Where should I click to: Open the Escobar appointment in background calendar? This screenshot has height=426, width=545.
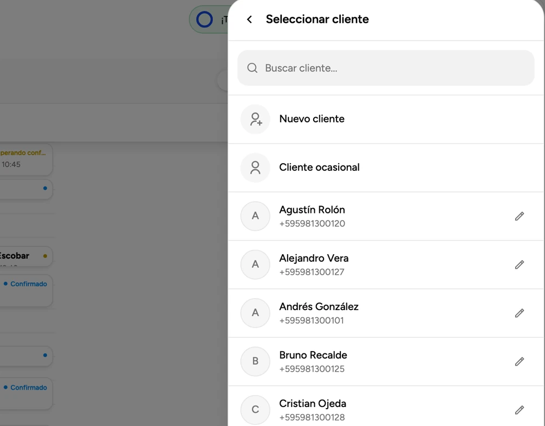coord(26,256)
